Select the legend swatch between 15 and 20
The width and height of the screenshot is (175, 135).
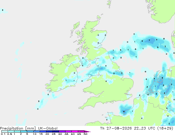click(43, 131)
